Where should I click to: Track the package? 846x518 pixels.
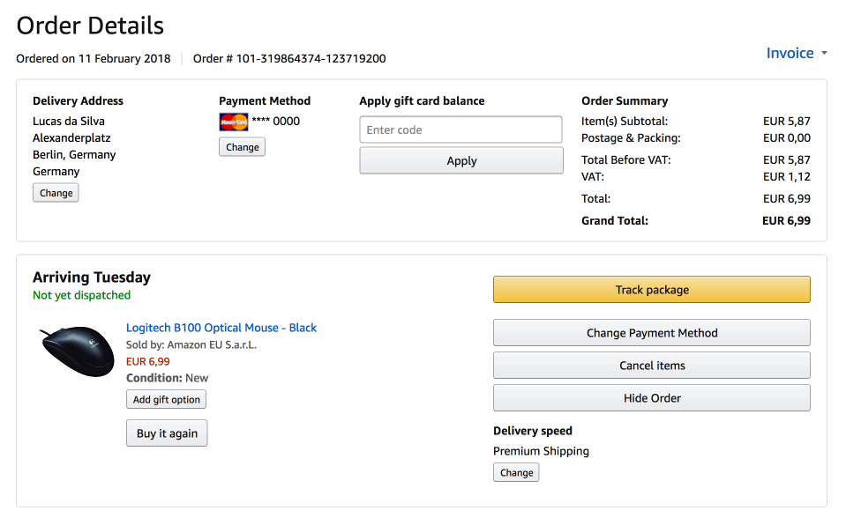click(x=652, y=290)
